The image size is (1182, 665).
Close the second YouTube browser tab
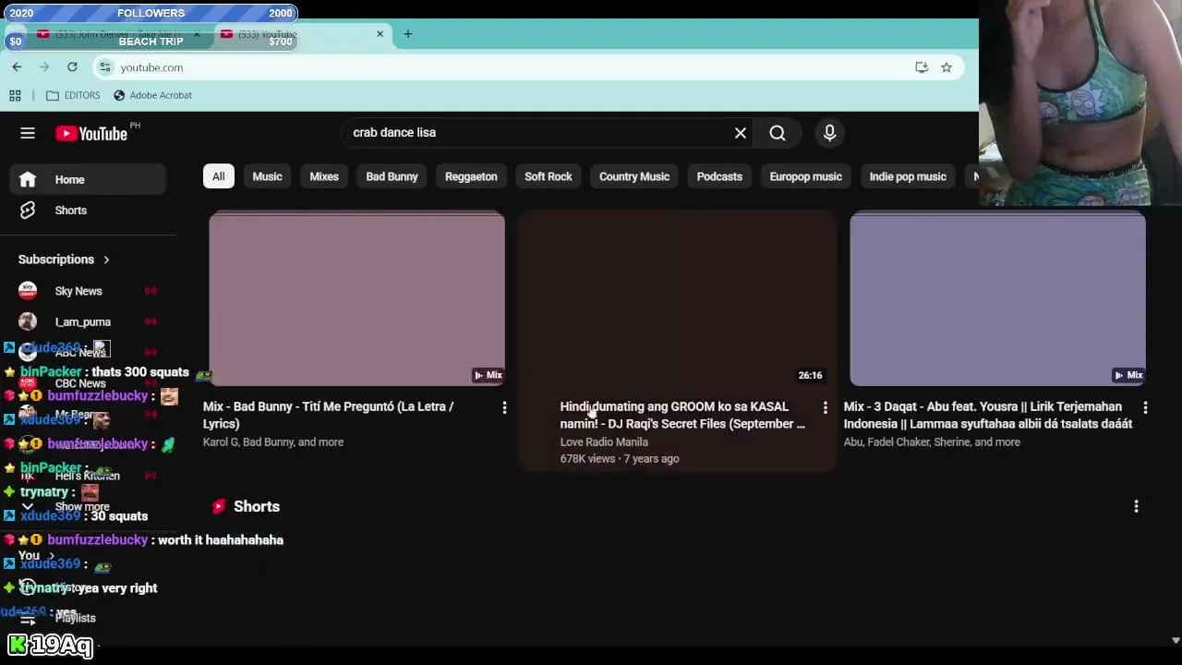pyautogui.click(x=380, y=34)
